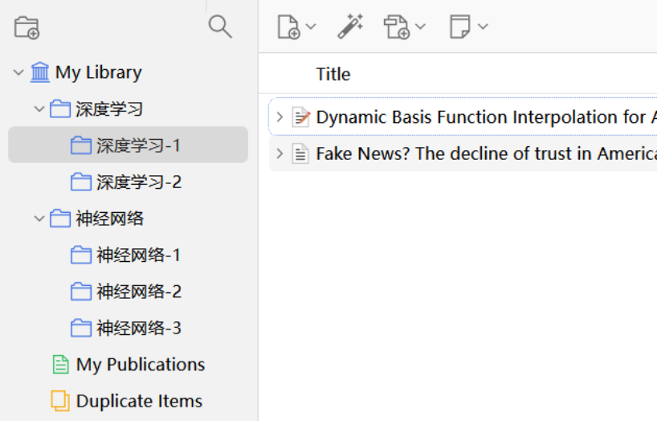The image size is (657, 421).
Task: Select the 深度学习-2 collection
Action: click(138, 182)
